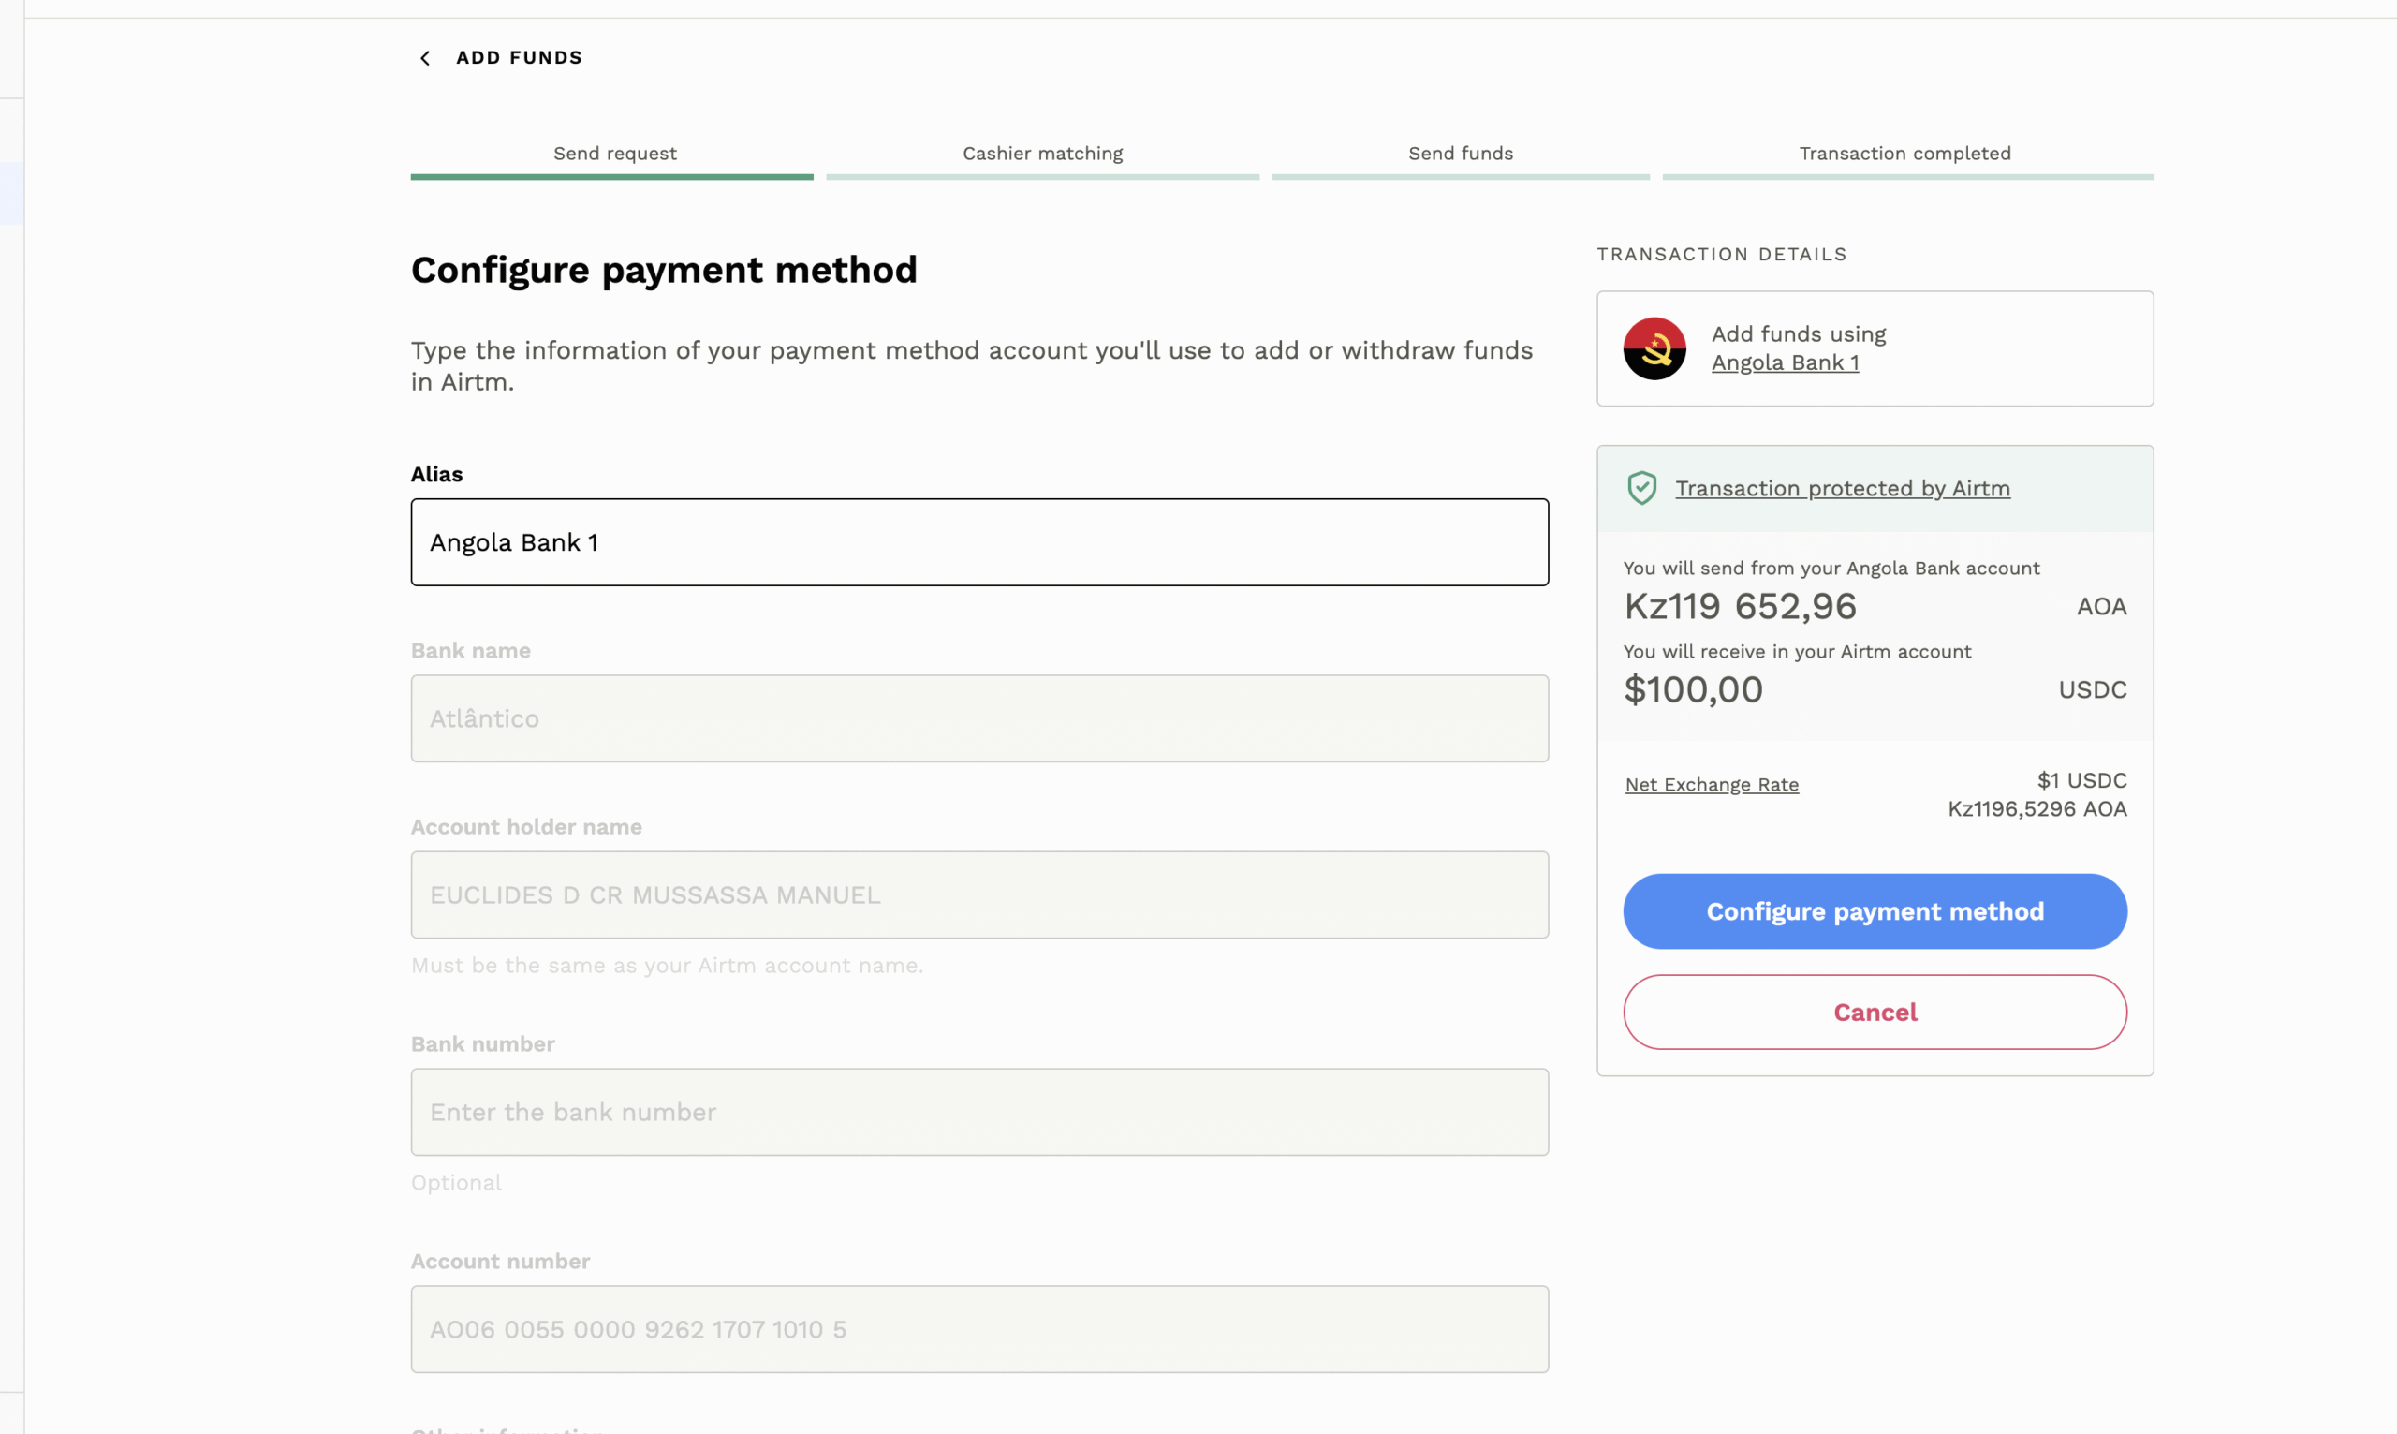Open the Transaction protected by Airtm link
The width and height of the screenshot is (2397, 1434).
pos(1842,489)
